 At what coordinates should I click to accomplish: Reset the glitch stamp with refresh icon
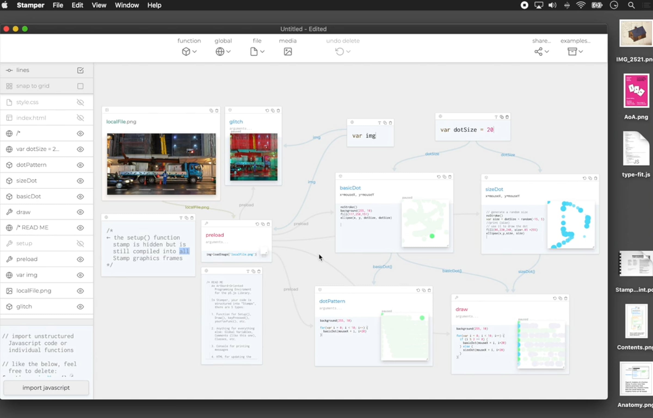[267, 111]
